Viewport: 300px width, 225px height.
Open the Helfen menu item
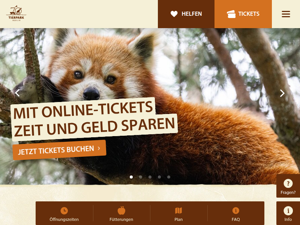[186, 14]
